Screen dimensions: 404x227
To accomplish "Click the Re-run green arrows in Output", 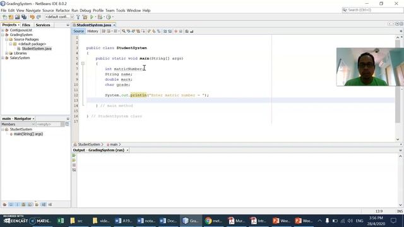I will pos(74,156).
